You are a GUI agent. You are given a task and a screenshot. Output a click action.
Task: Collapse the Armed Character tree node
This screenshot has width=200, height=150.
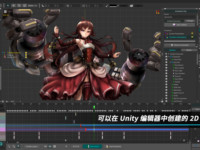click(x=168, y=54)
